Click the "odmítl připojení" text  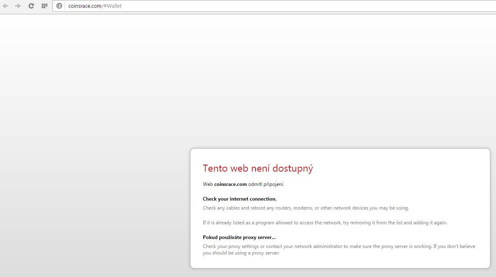(x=266, y=184)
